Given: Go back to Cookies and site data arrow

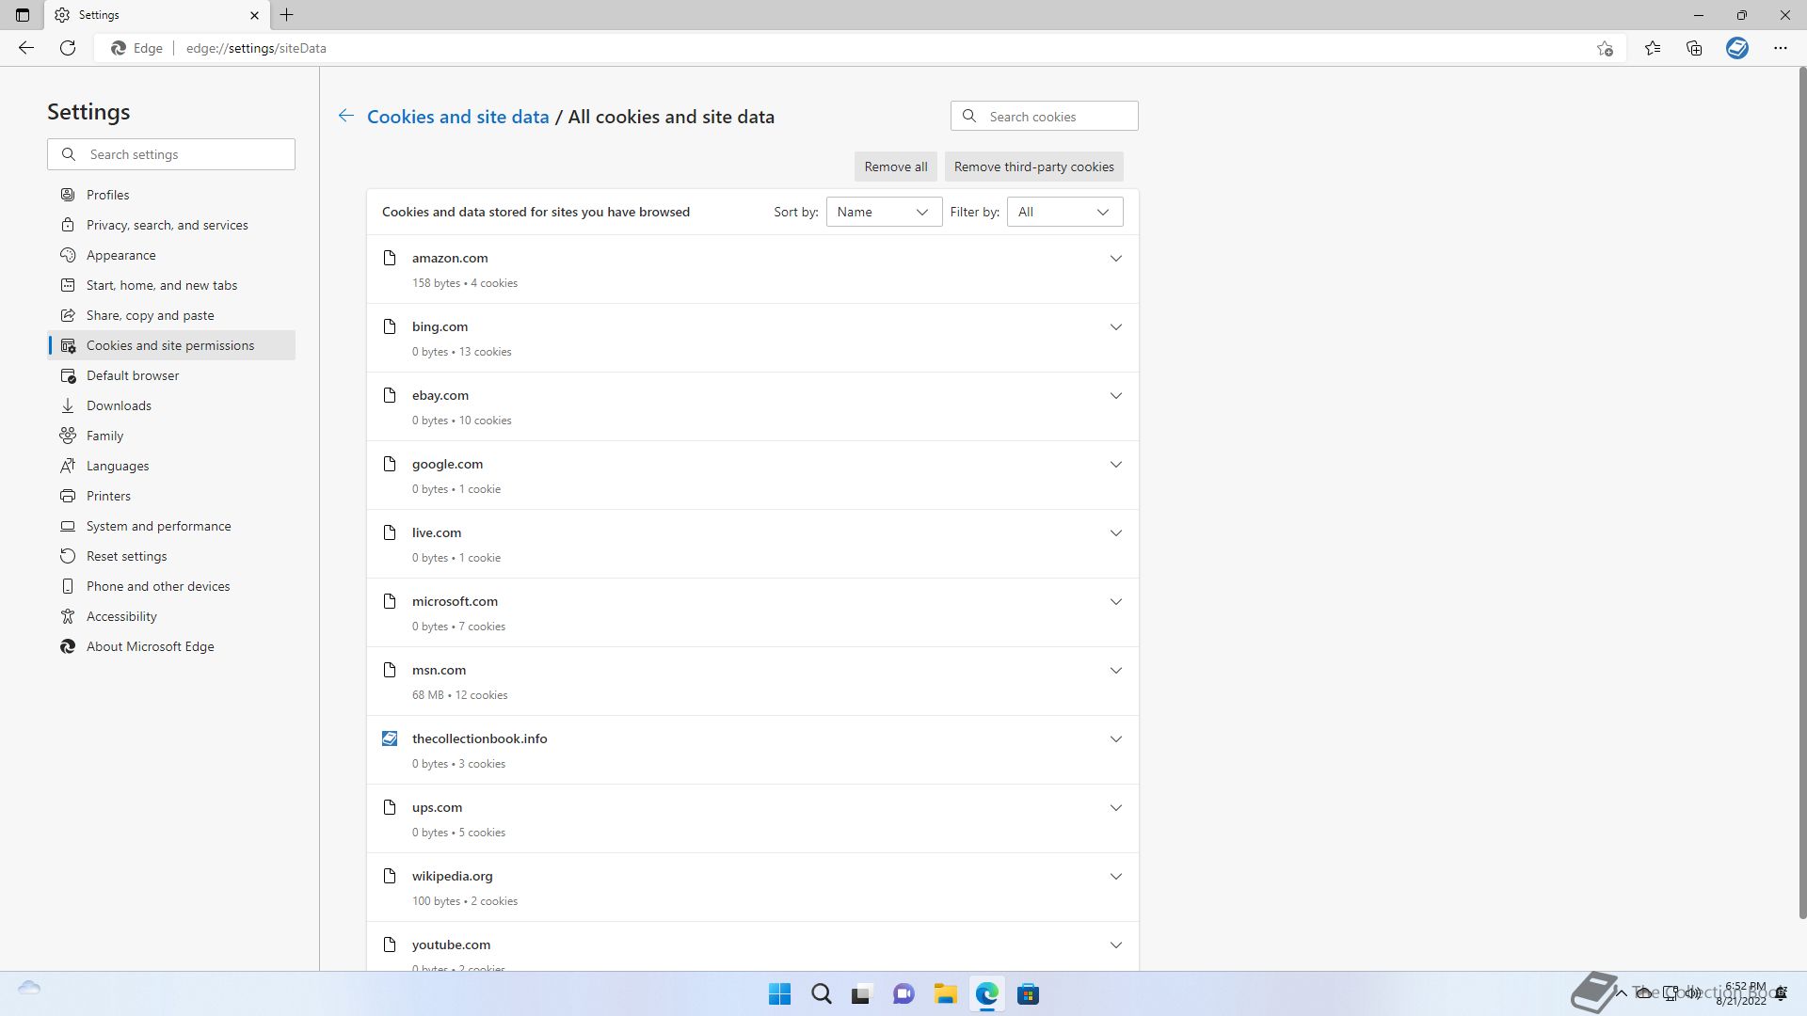Looking at the screenshot, I should tap(346, 116).
